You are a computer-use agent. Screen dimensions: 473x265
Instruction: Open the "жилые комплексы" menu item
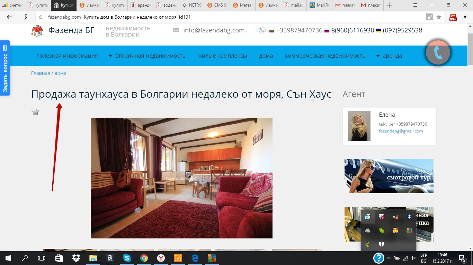click(x=222, y=56)
